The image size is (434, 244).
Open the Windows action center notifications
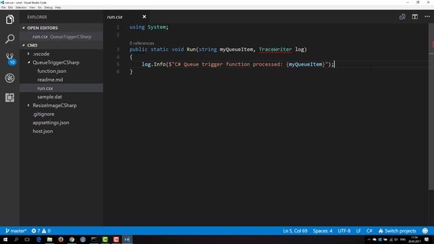pyautogui.click(x=427, y=239)
